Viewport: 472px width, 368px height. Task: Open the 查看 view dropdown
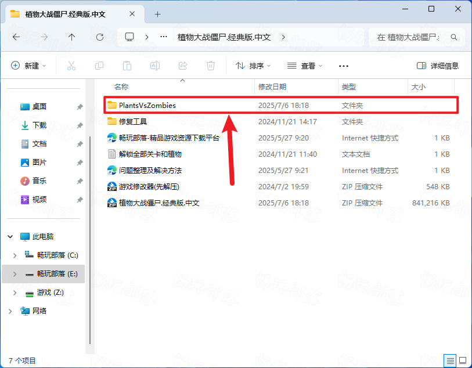pyautogui.click(x=305, y=66)
